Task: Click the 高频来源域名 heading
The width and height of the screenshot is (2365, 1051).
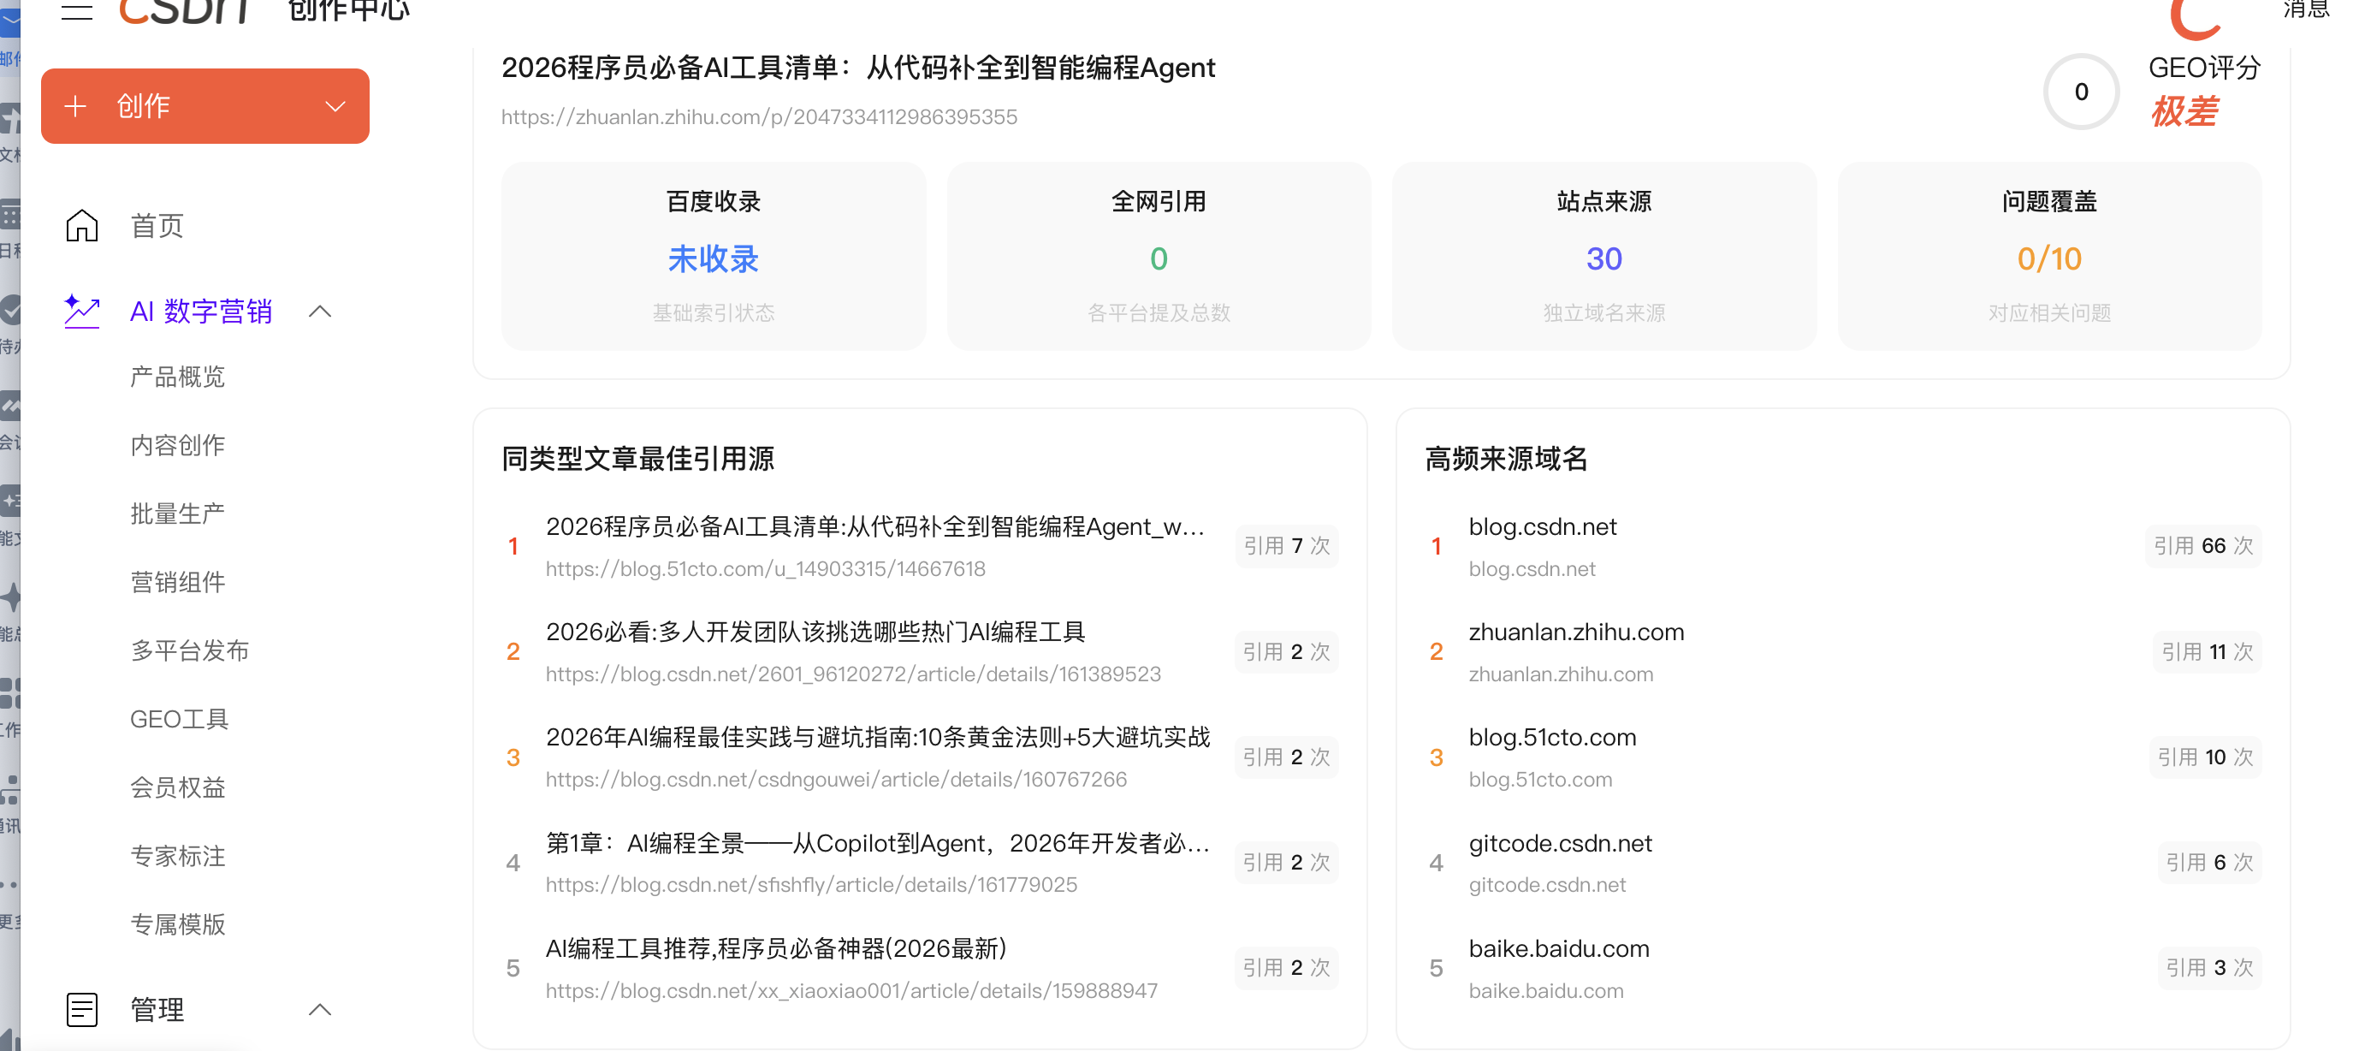Action: [x=1506, y=459]
